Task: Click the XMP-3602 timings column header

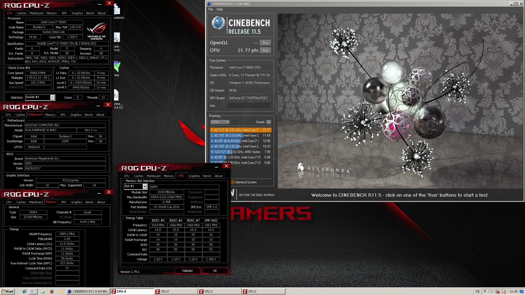Action: 211,220
